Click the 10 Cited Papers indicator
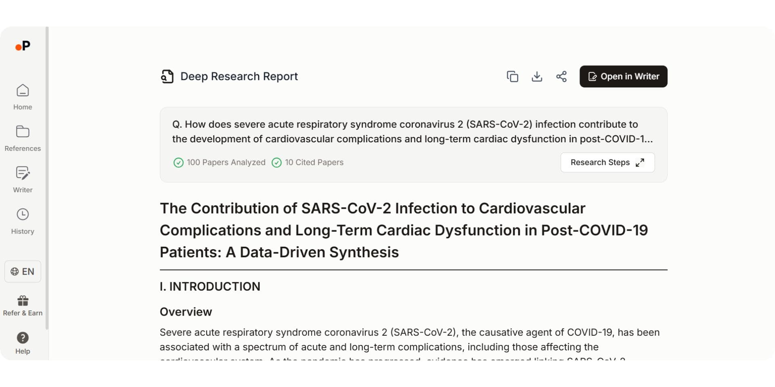The width and height of the screenshot is (775, 387). click(x=308, y=162)
